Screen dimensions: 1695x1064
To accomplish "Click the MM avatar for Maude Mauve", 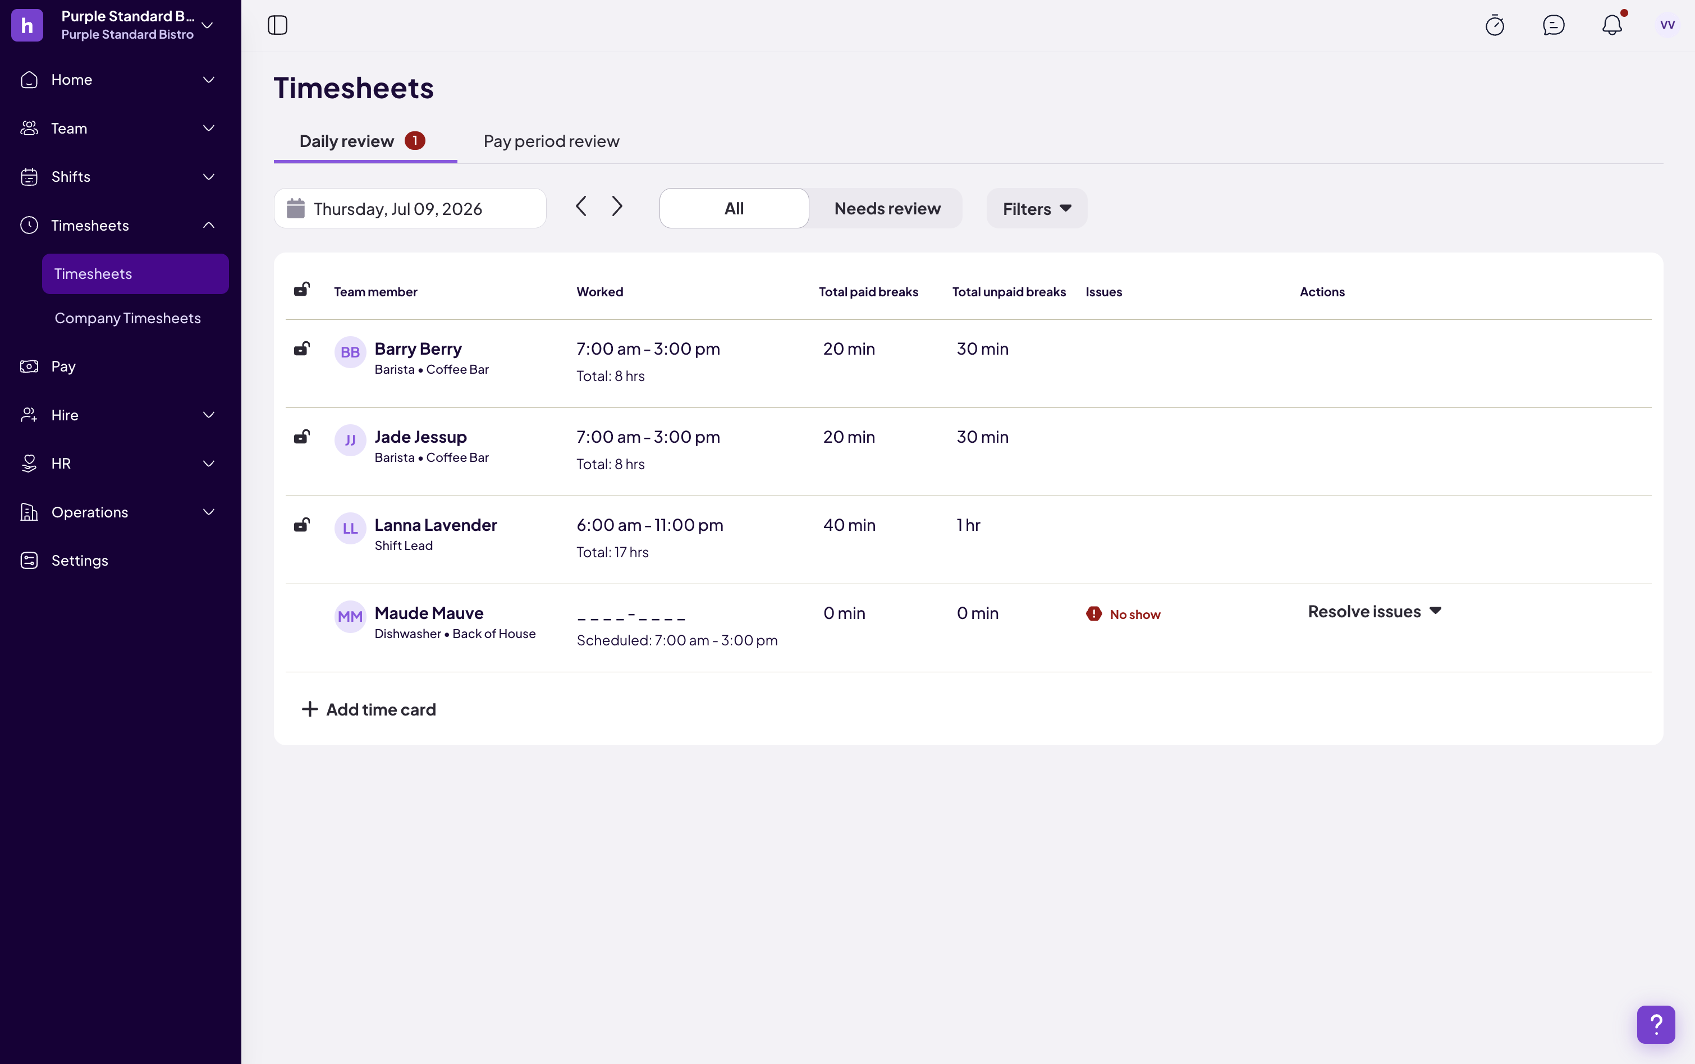I will coord(350,616).
